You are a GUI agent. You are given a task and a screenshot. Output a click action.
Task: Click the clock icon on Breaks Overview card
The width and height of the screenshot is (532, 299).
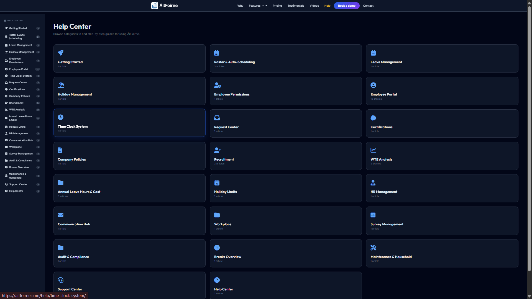(217, 248)
